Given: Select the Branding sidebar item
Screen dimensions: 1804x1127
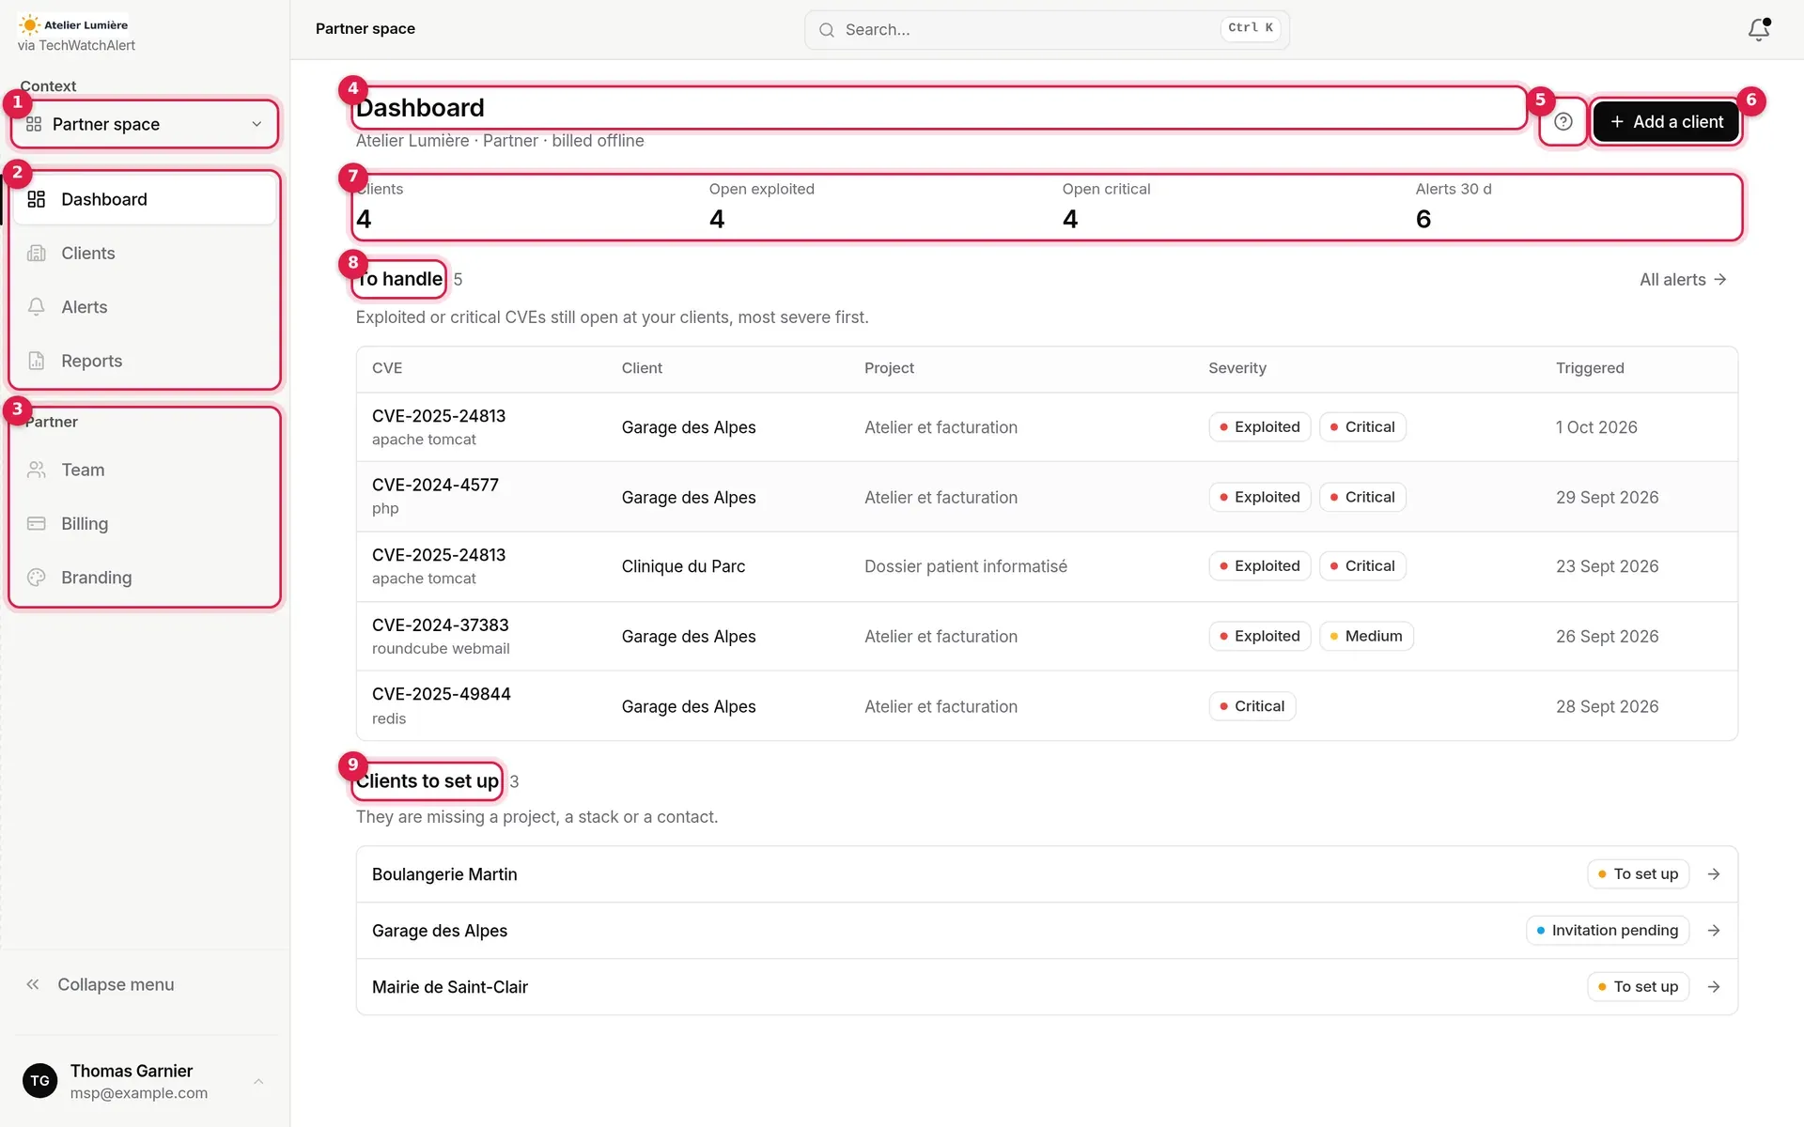Looking at the screenshot, I should (145, 578).
